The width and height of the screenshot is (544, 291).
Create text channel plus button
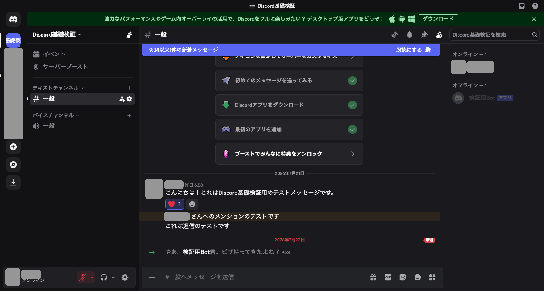[x=129, y=88]
